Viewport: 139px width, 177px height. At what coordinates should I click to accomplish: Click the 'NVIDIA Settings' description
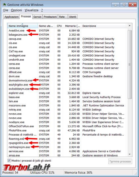pyautogui.click(x=92, y=110)
